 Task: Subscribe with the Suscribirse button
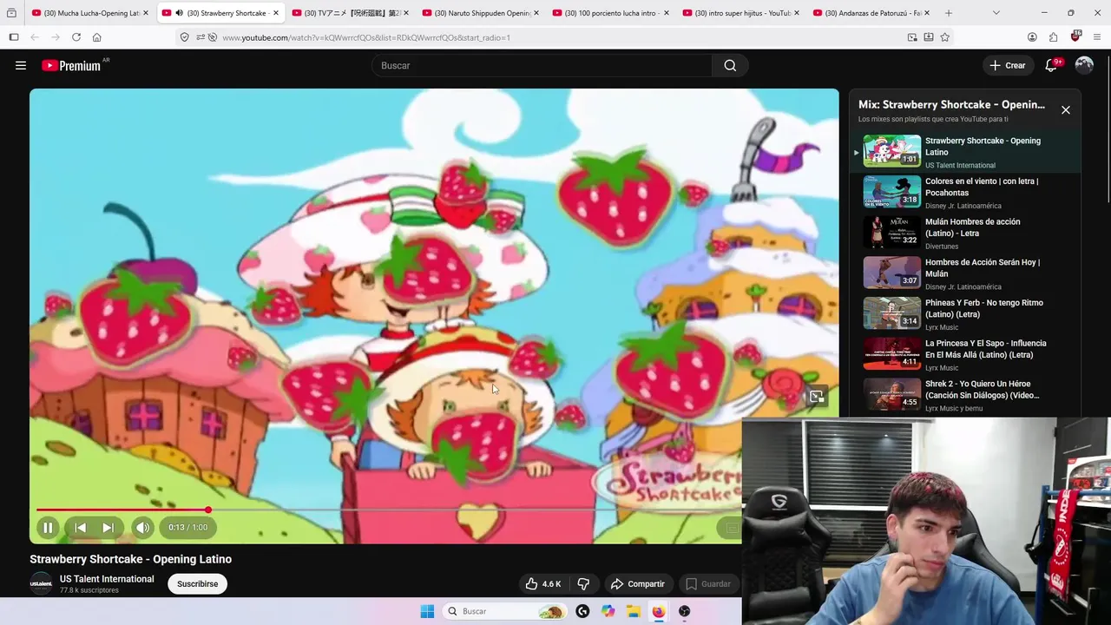coord(198,584)
